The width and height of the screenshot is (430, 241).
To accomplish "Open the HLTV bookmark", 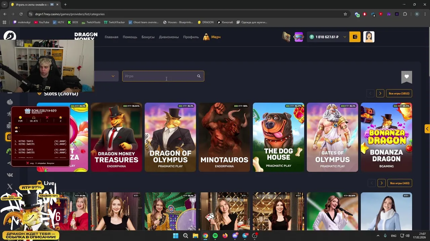I will [x=58, y=22].
